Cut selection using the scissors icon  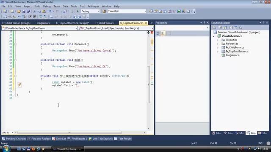click(34, 11)
